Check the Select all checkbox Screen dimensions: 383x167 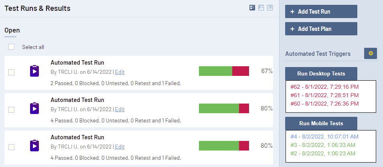12,47
